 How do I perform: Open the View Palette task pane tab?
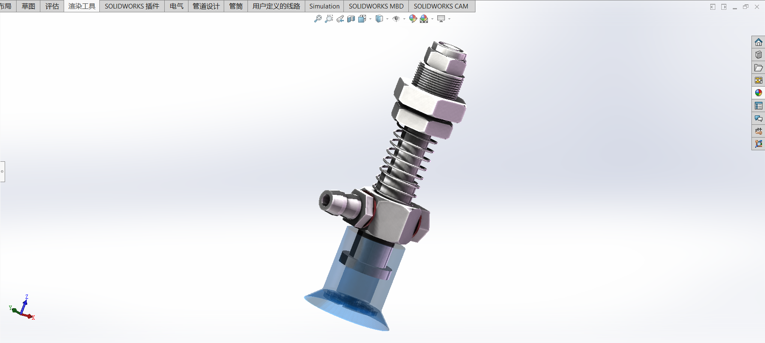point(758,80)
